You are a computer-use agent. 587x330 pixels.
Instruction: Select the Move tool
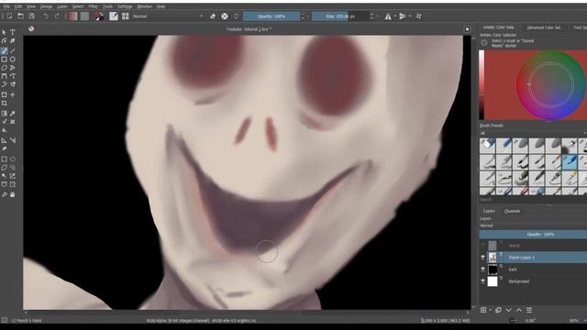click(12, 95)
